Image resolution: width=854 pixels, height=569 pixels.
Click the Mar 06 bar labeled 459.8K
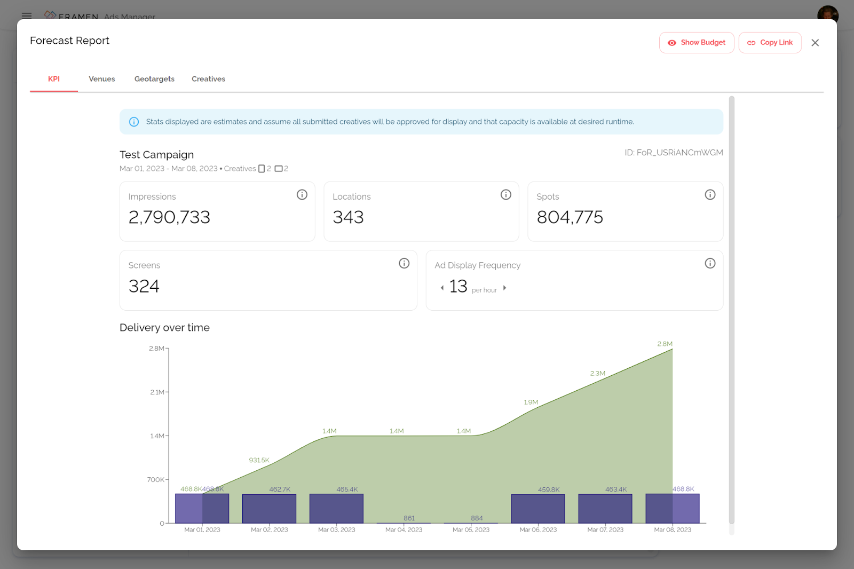(x=538, y=509)
